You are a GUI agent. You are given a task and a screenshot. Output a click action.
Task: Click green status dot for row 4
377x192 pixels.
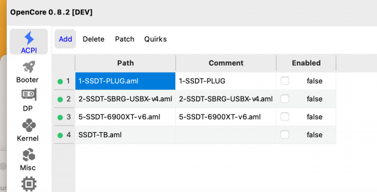(60, 135)
